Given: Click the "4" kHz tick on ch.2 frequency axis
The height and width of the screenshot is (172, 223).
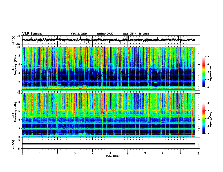Looking at the screenshot, I should (x=19, y=120).
